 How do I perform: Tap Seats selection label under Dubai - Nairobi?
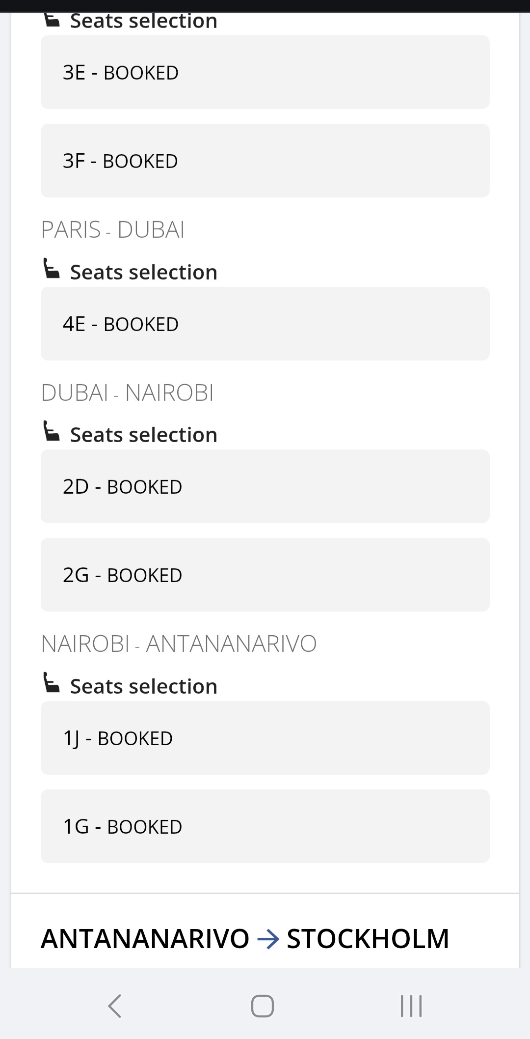click(x=143, y=435)
